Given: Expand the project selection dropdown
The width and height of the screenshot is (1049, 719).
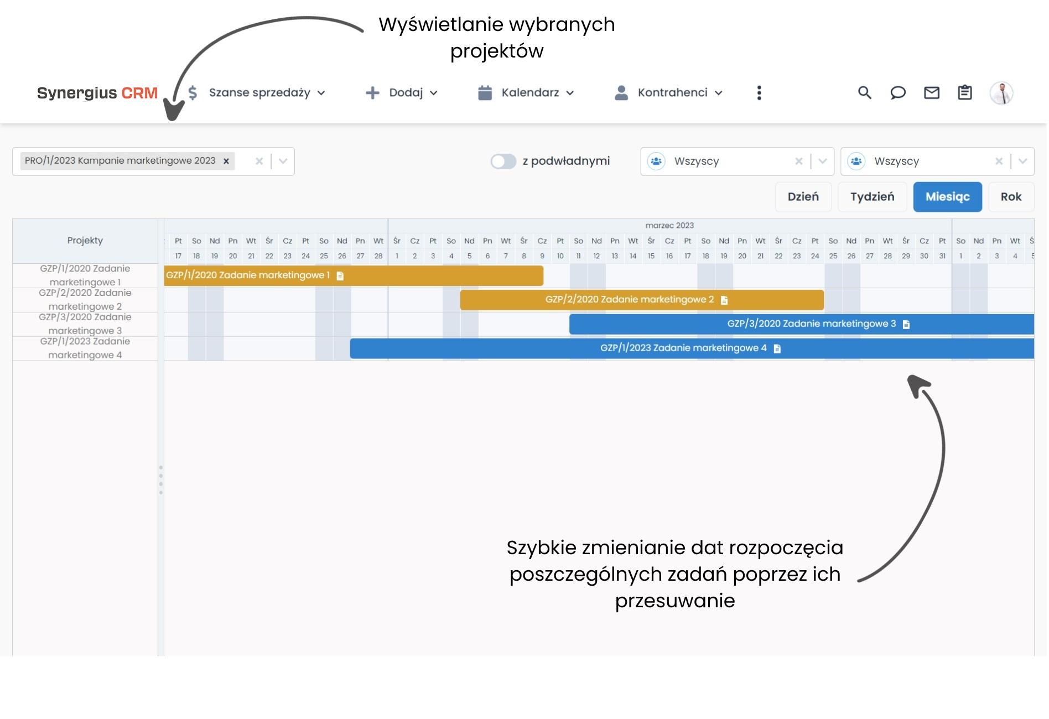Looking at the screenshot, I should coord(283,161).
